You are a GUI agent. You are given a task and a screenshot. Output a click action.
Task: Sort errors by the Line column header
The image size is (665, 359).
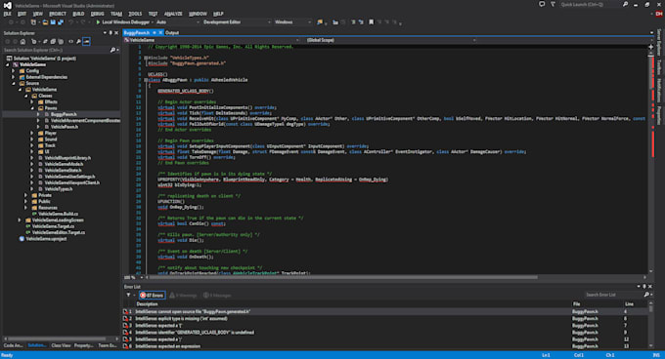point(629,303)
